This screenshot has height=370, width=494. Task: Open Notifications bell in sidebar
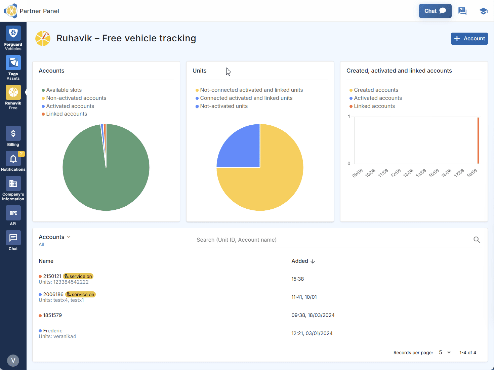[13, 161]
